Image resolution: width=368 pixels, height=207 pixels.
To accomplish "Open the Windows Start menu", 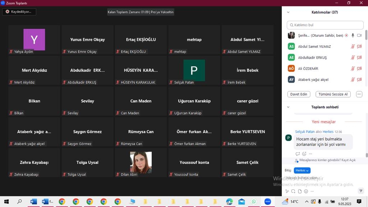I will [6, 202].
